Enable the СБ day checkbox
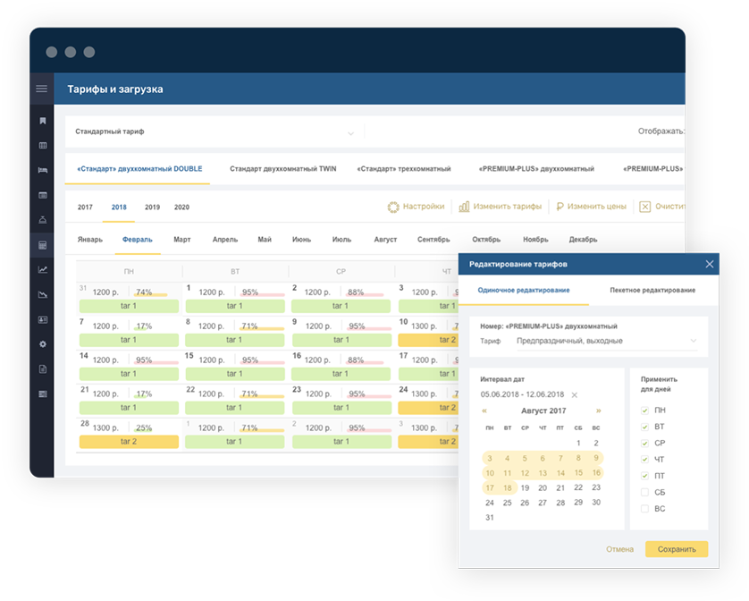749x601 pixels. (x=645, y=493)
